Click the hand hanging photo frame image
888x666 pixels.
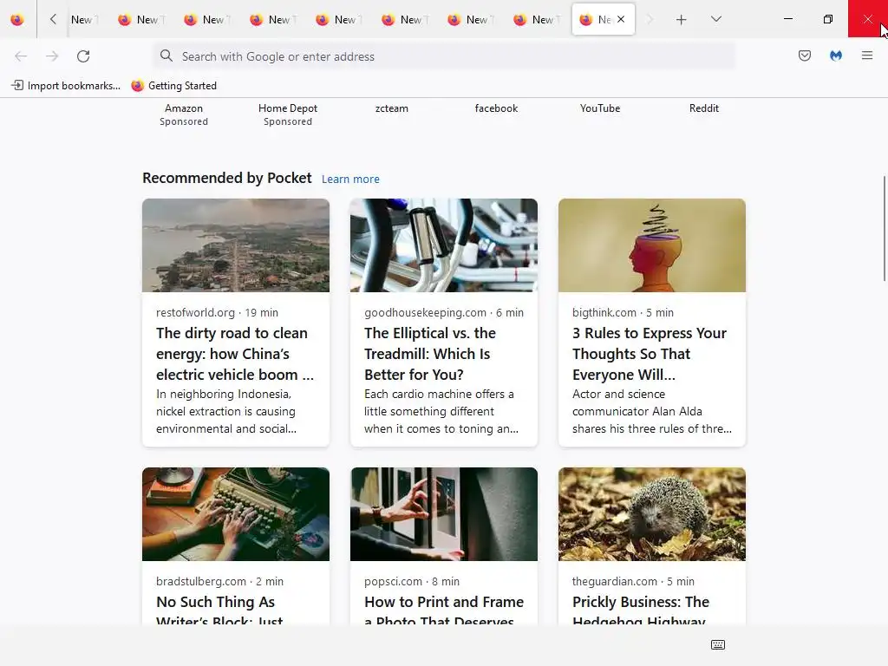[x=444, y=514]
